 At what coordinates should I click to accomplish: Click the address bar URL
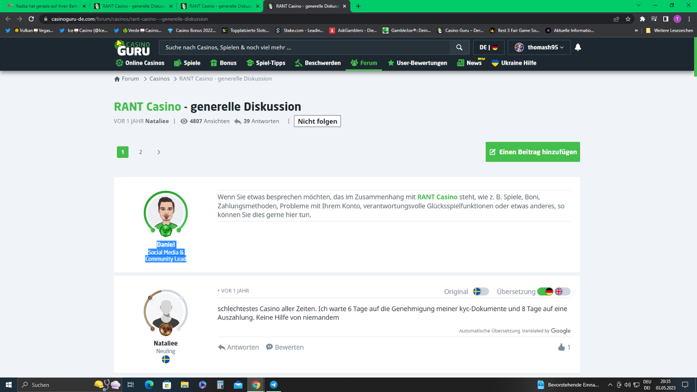click(130, 19)
